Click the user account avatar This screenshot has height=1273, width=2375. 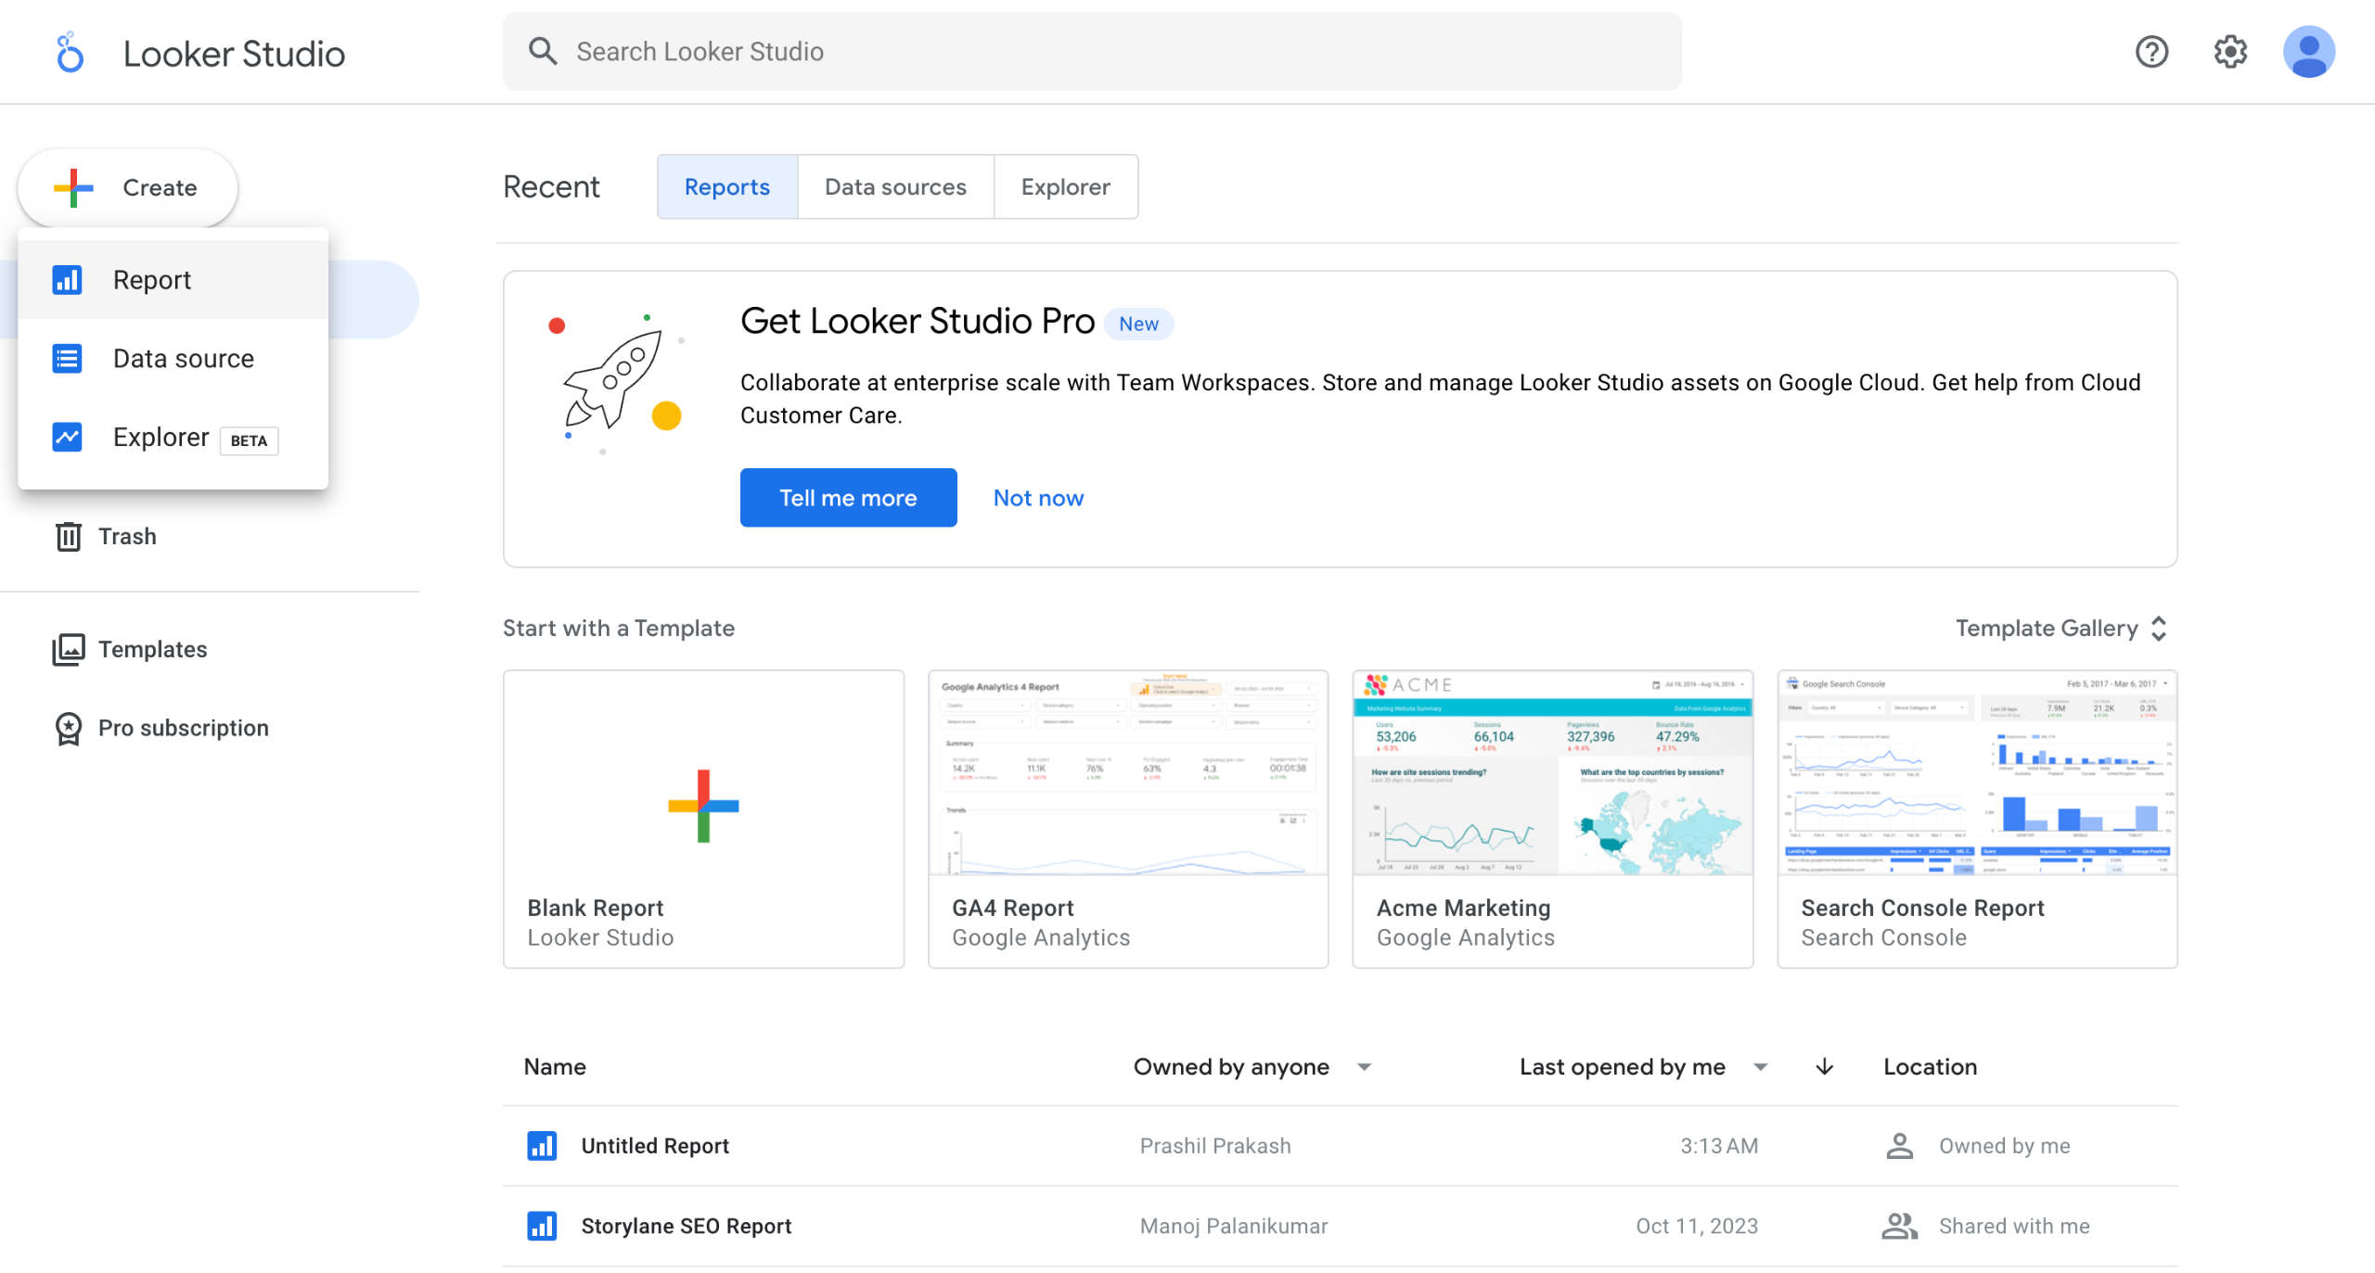click(2308, 52)
